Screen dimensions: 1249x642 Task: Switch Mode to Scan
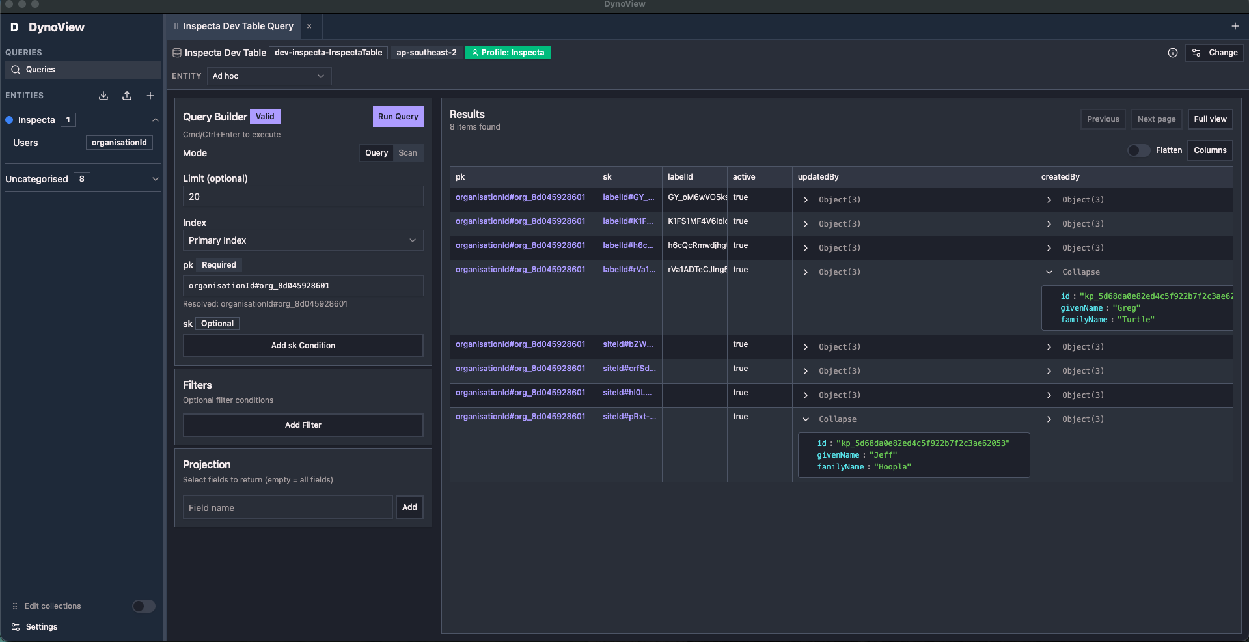408,153
